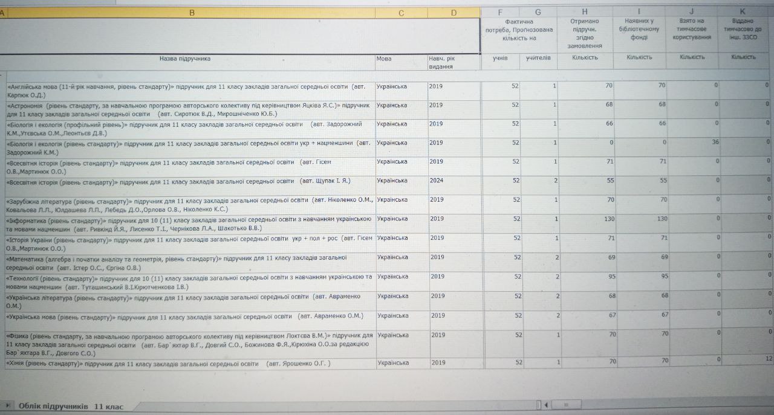Select column K header

tap(743, 11)
